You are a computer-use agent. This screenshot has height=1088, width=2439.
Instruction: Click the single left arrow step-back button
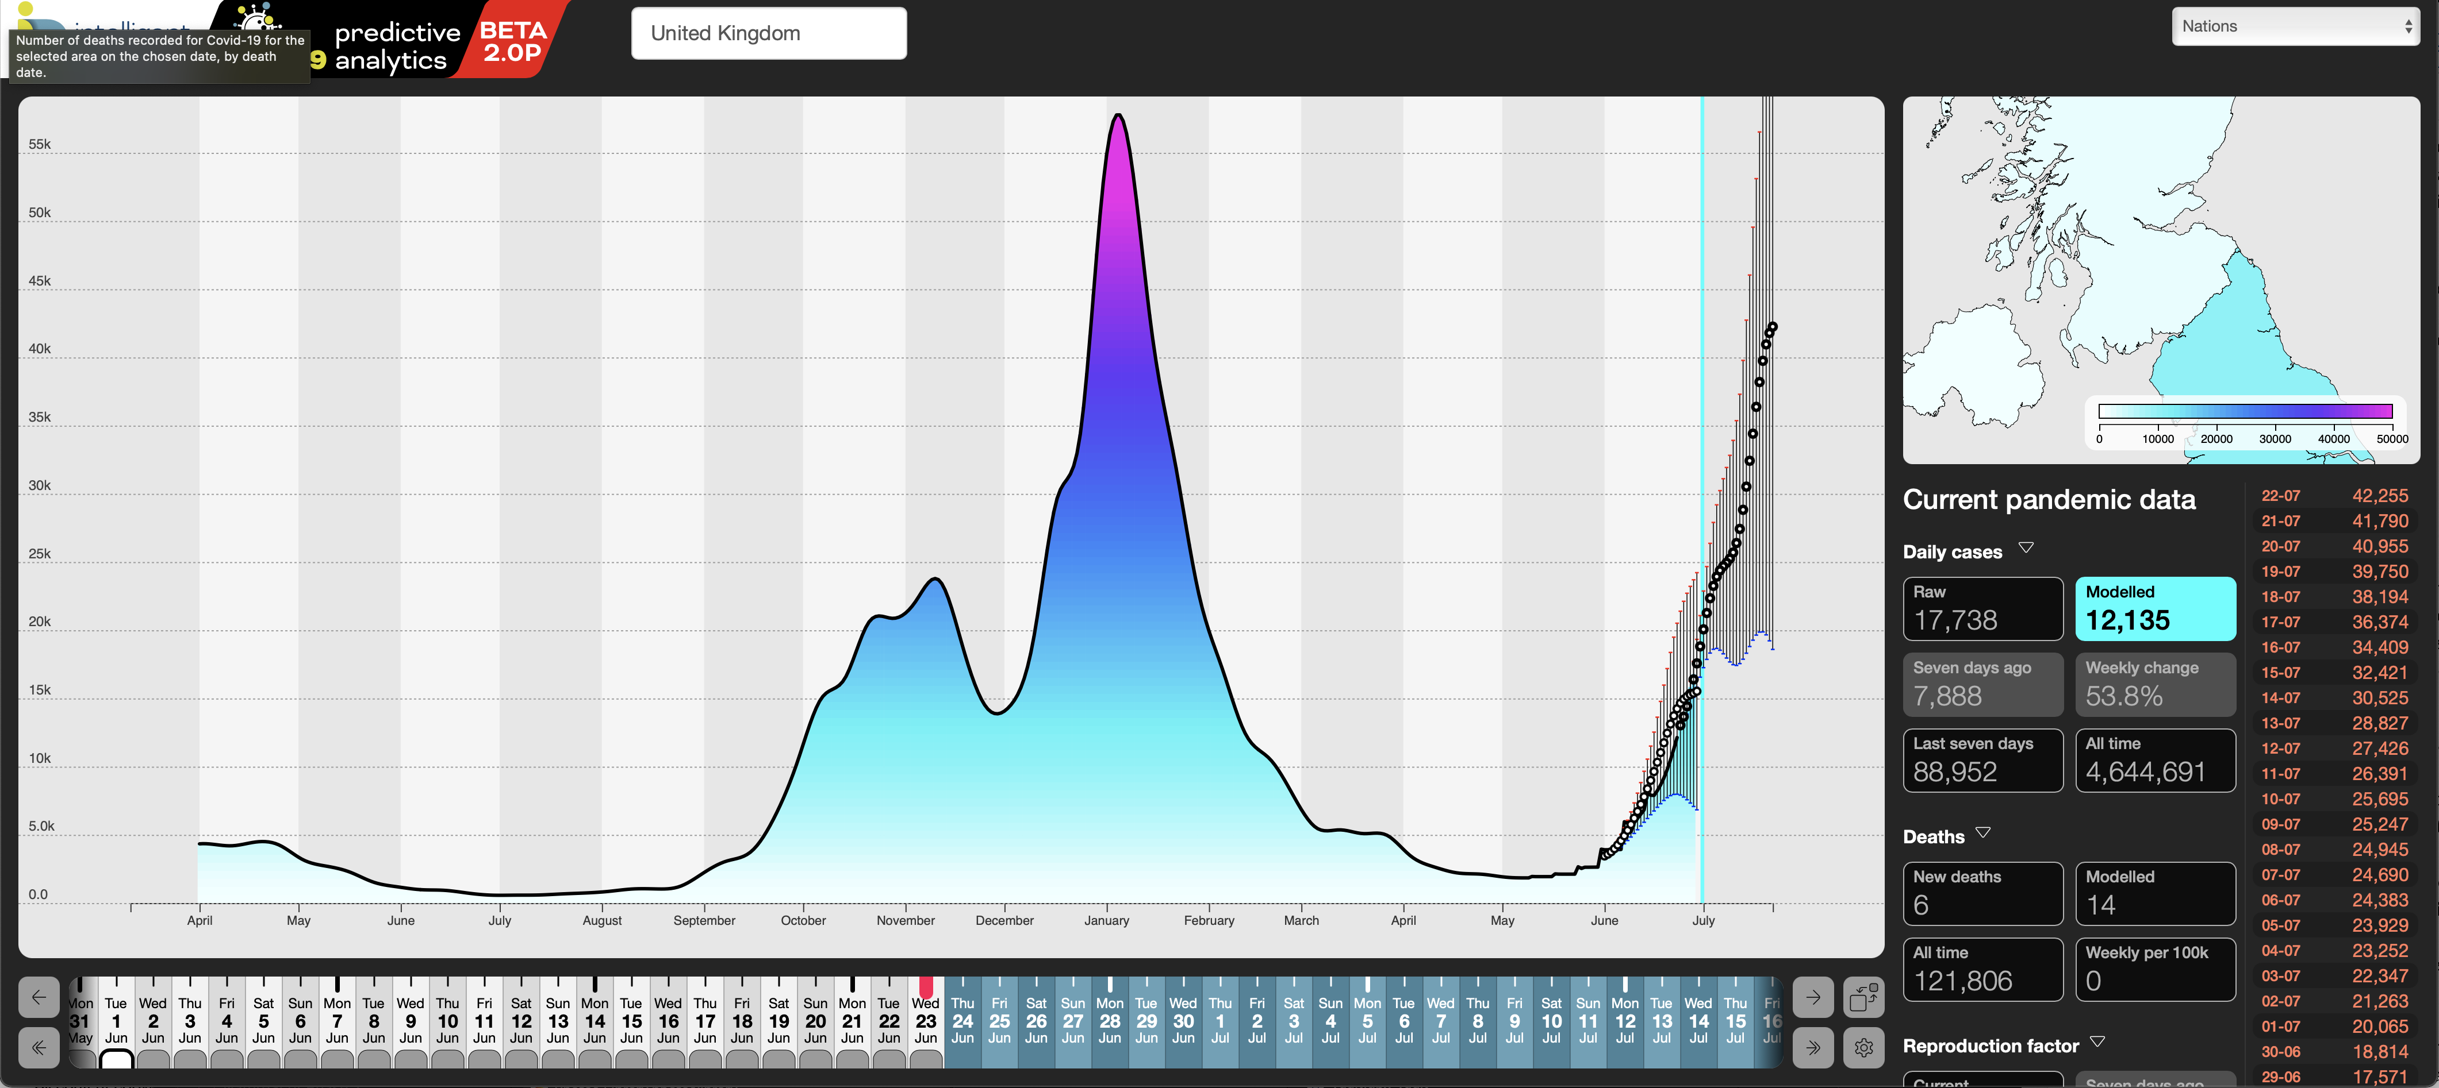tap(39, 997)
